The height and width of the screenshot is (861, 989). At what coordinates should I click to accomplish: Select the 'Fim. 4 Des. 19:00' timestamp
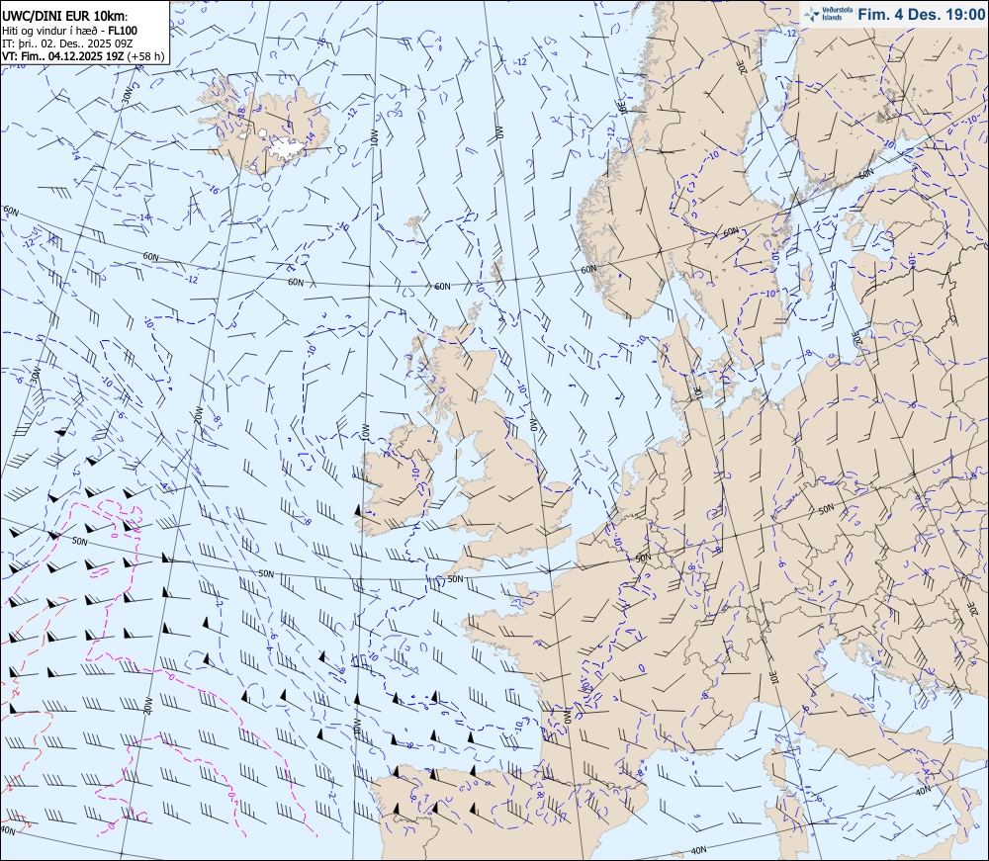point(922,14)
